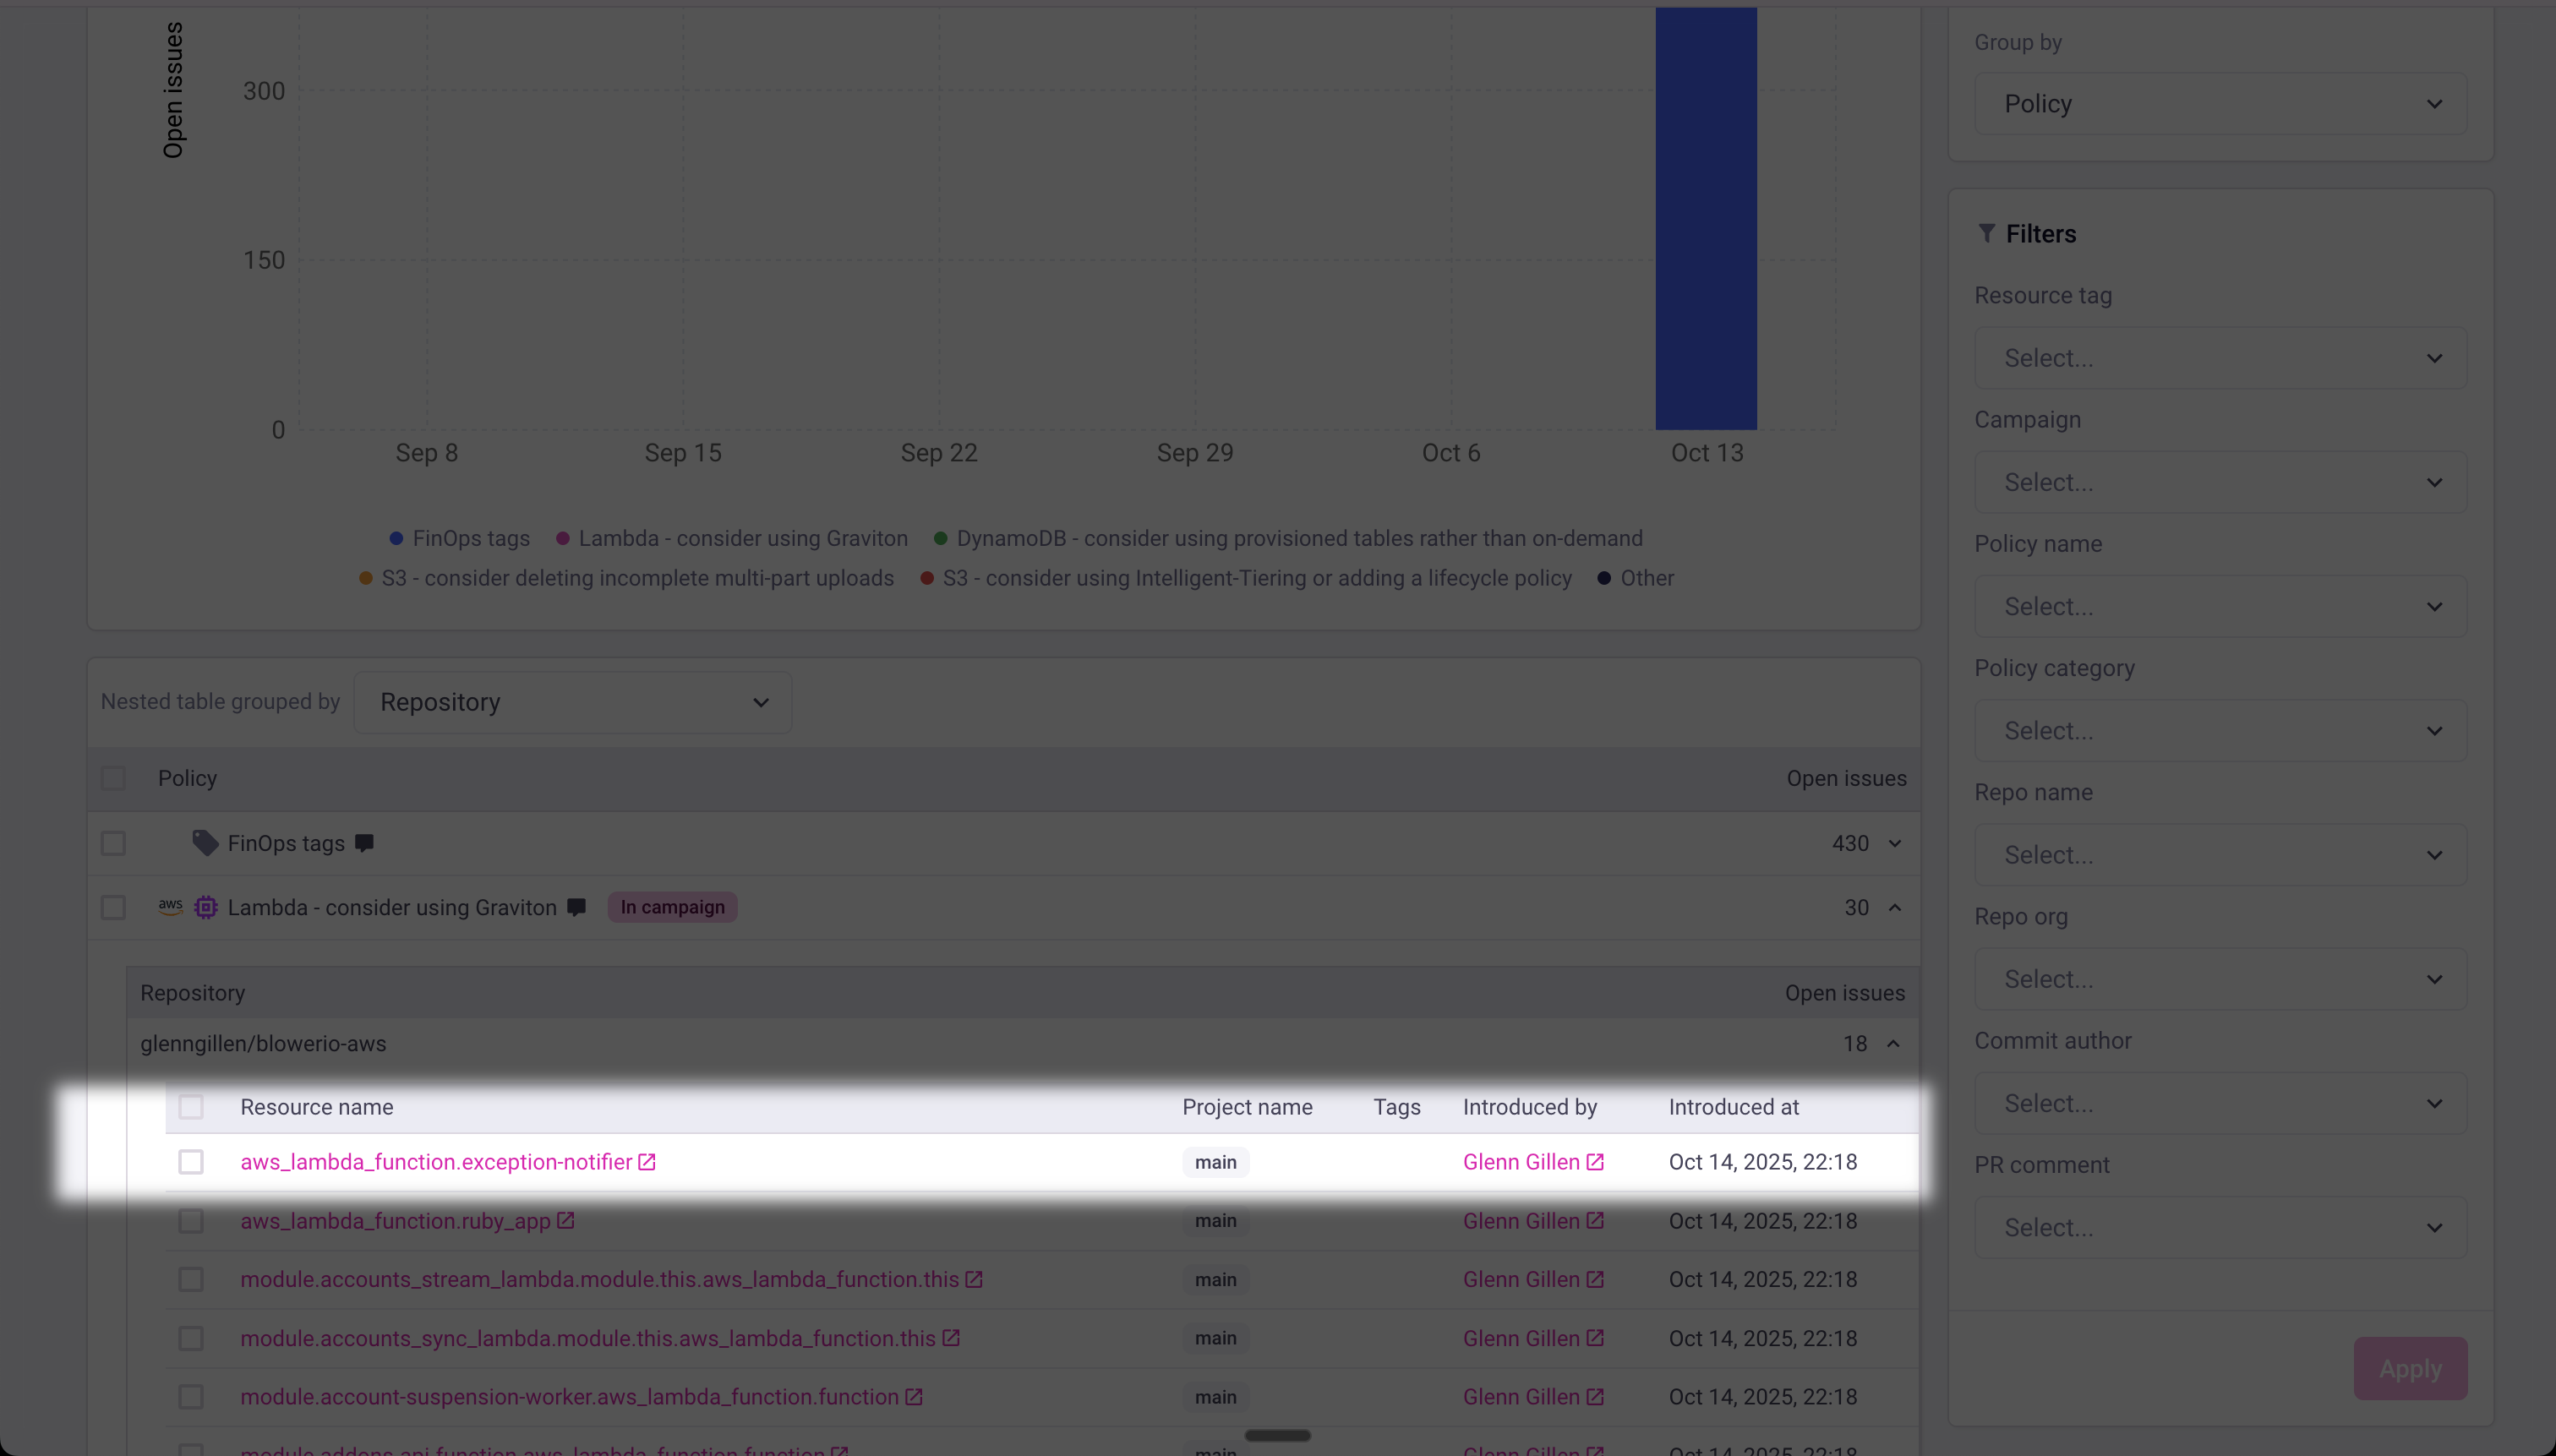Image resolution: width=2556 pixels, height=1456 pixels.
Task: Open the Resource tag filter select
Action: pos(2220,358)
